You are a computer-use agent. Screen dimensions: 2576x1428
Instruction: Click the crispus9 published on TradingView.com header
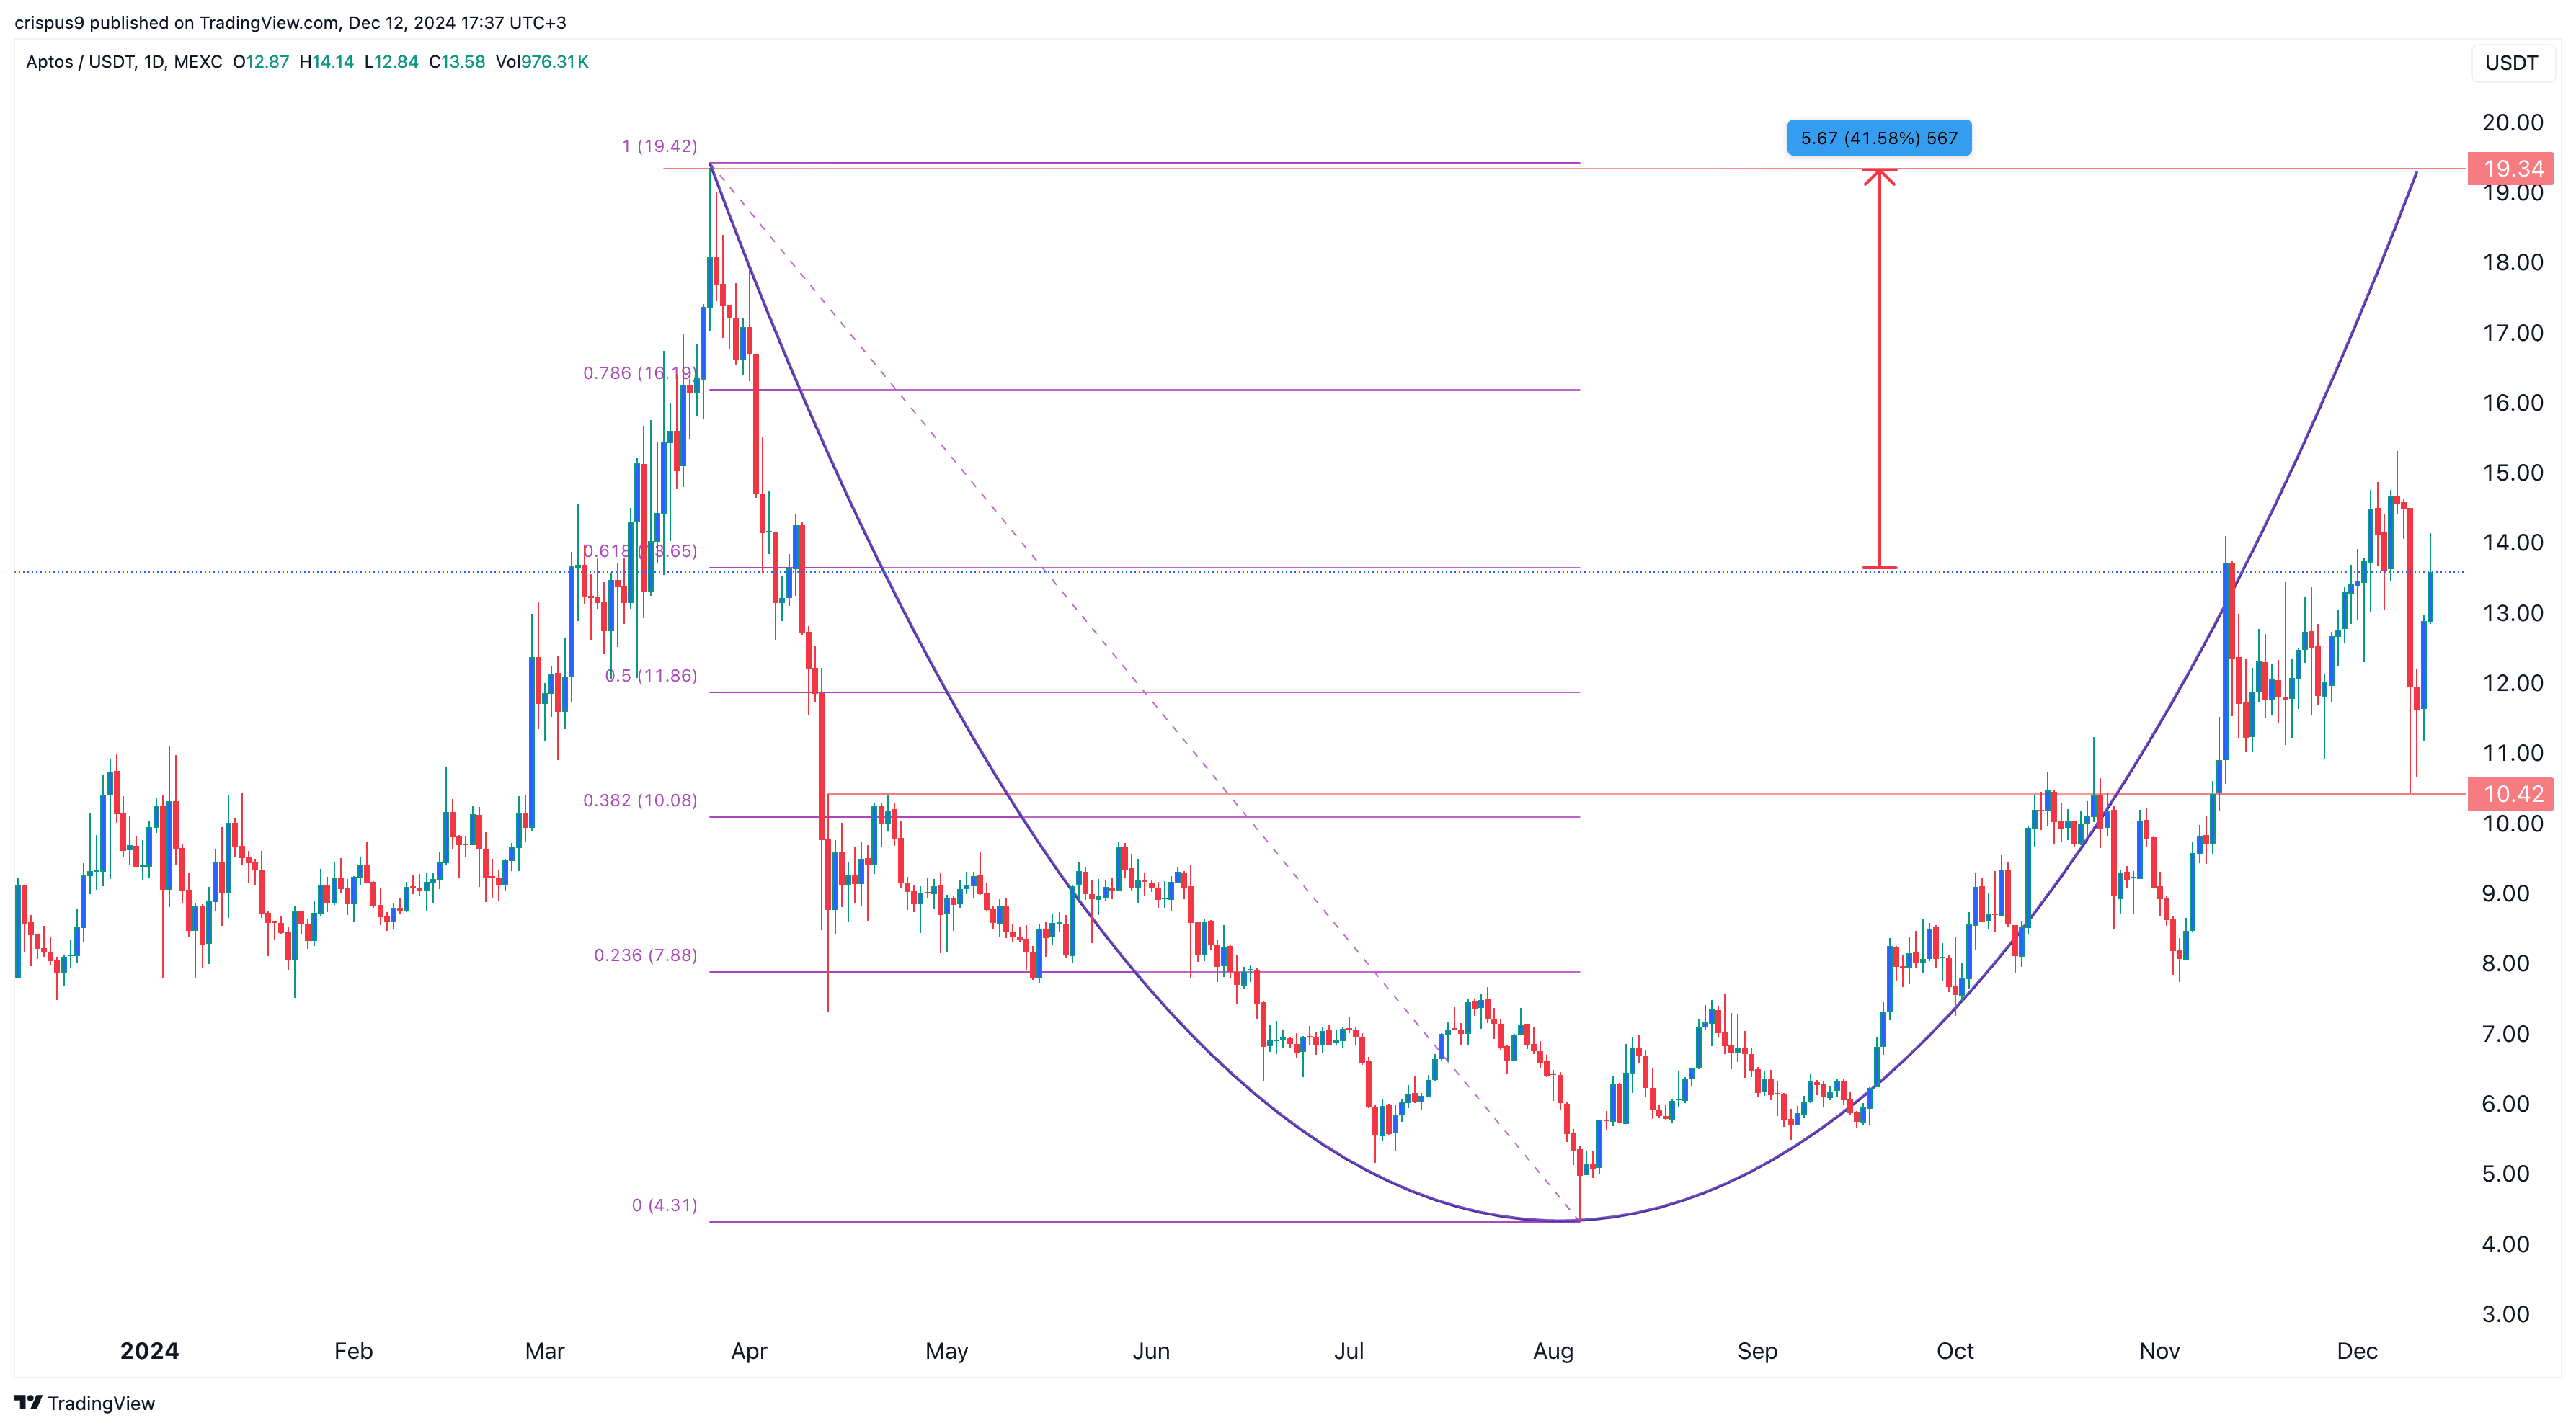[x=290, y=22]
